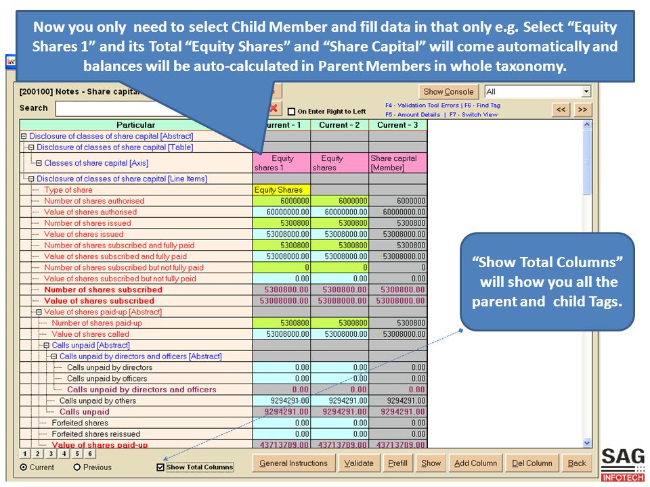Click the Prefill button

coord(397,463)
